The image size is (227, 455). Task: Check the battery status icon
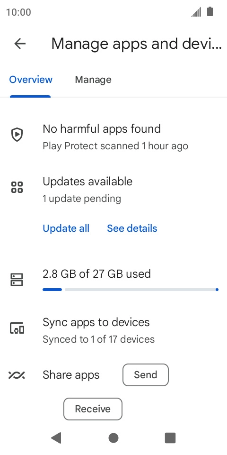210,12
